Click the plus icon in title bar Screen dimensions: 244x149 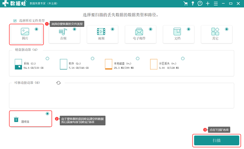(208, 3)
